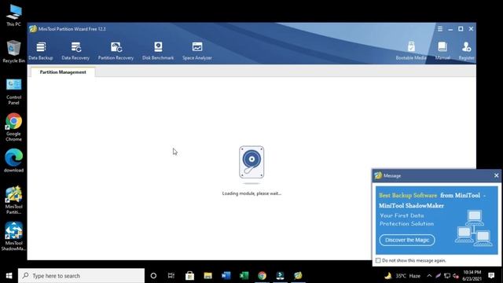Check Do not show this message again
Screen dimensions: 503x283
tap(378, 260)
